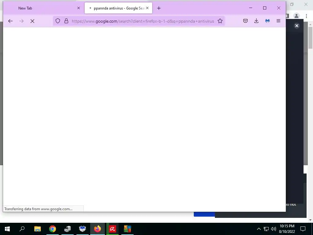This screenshot has width=313, height=235.
Task: Open Firefox downloads panel
Action: coord(256,21)
